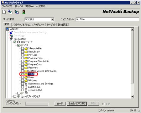Click the Documents and Settings link icon
141x113 pixels.
pos(26,83)
